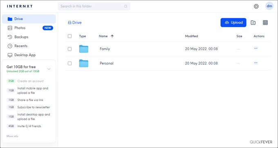Click Subscribe to newsletter task
This screenshot has width=278, height=148.
pos(34,107)
